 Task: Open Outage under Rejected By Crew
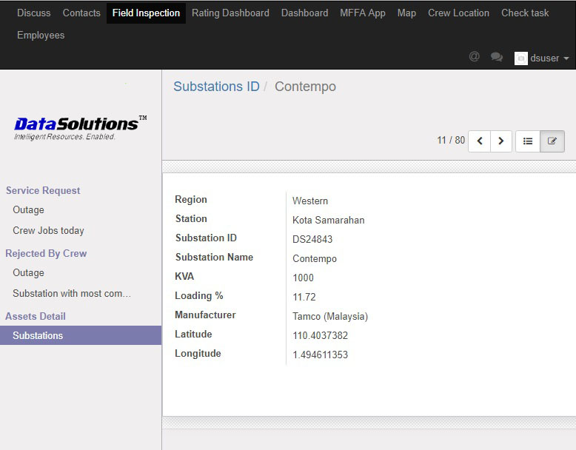28,272
